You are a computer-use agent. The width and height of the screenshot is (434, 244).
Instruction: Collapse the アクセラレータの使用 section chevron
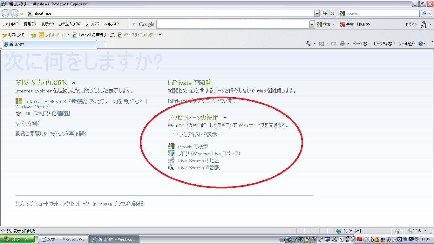[225, 118]
